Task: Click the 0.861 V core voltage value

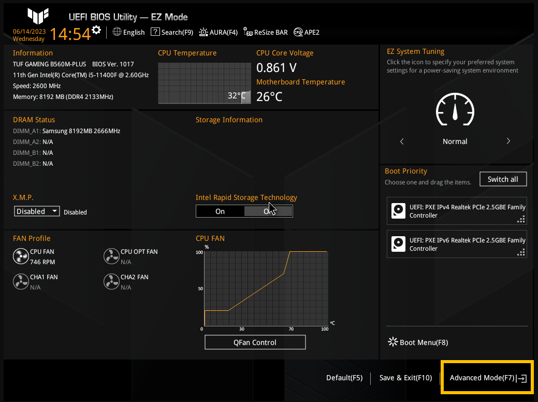Action: (x=276, y=68)
